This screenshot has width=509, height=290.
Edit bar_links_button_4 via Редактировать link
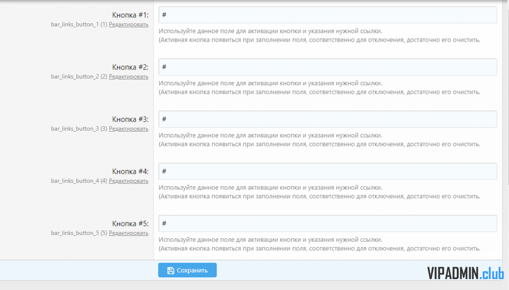coord(129,181)
